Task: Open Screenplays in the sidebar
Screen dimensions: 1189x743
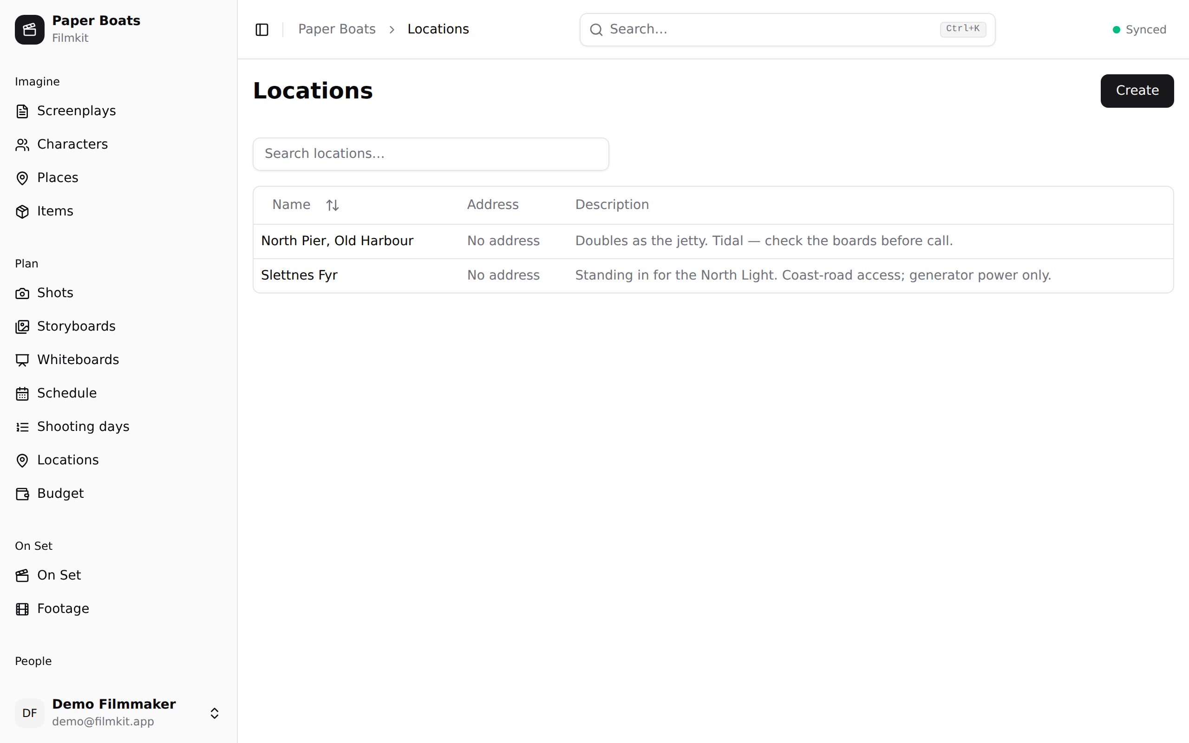Action: [118, 111]
